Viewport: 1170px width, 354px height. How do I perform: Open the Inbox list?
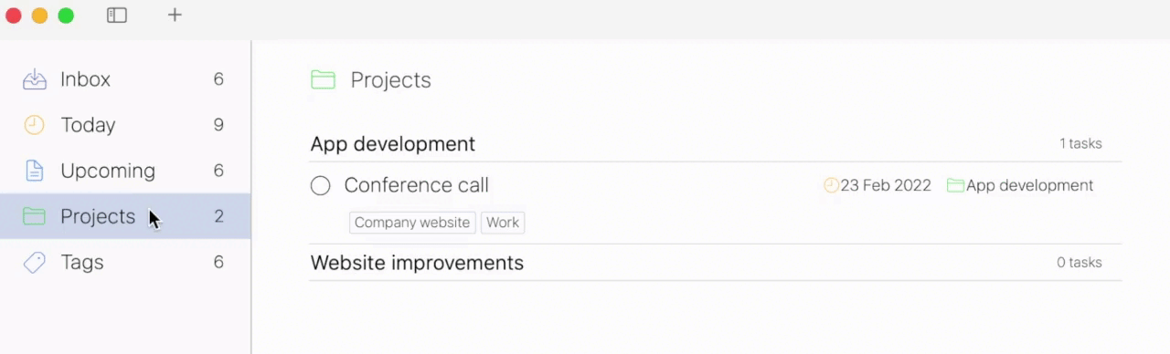125,79
